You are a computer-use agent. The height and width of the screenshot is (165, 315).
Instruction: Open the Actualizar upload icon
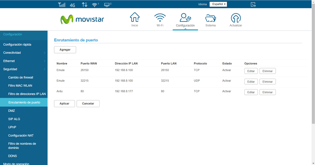coord(236,18)
